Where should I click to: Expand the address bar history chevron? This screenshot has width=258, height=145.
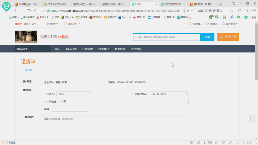192,11
